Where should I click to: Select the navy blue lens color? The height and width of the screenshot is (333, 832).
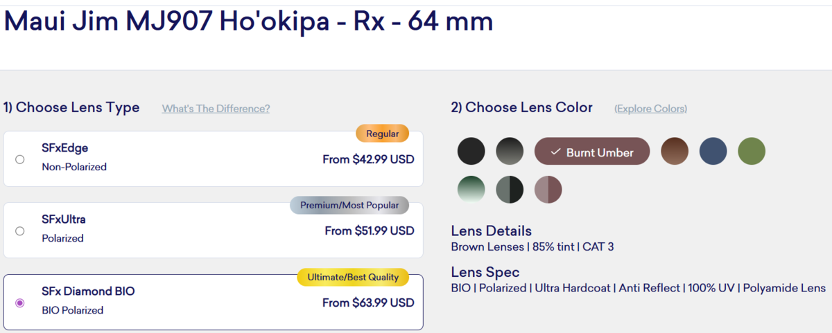[x=713, y=151]
